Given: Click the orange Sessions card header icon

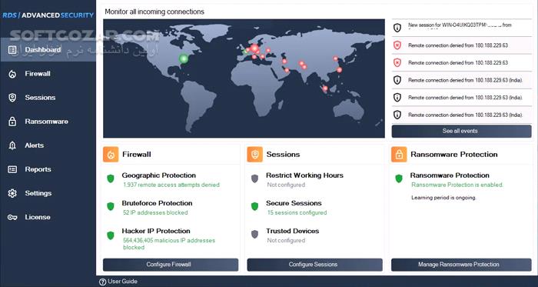Looking at the screenshot, I should pyautogui.click(x=255, y=155).
